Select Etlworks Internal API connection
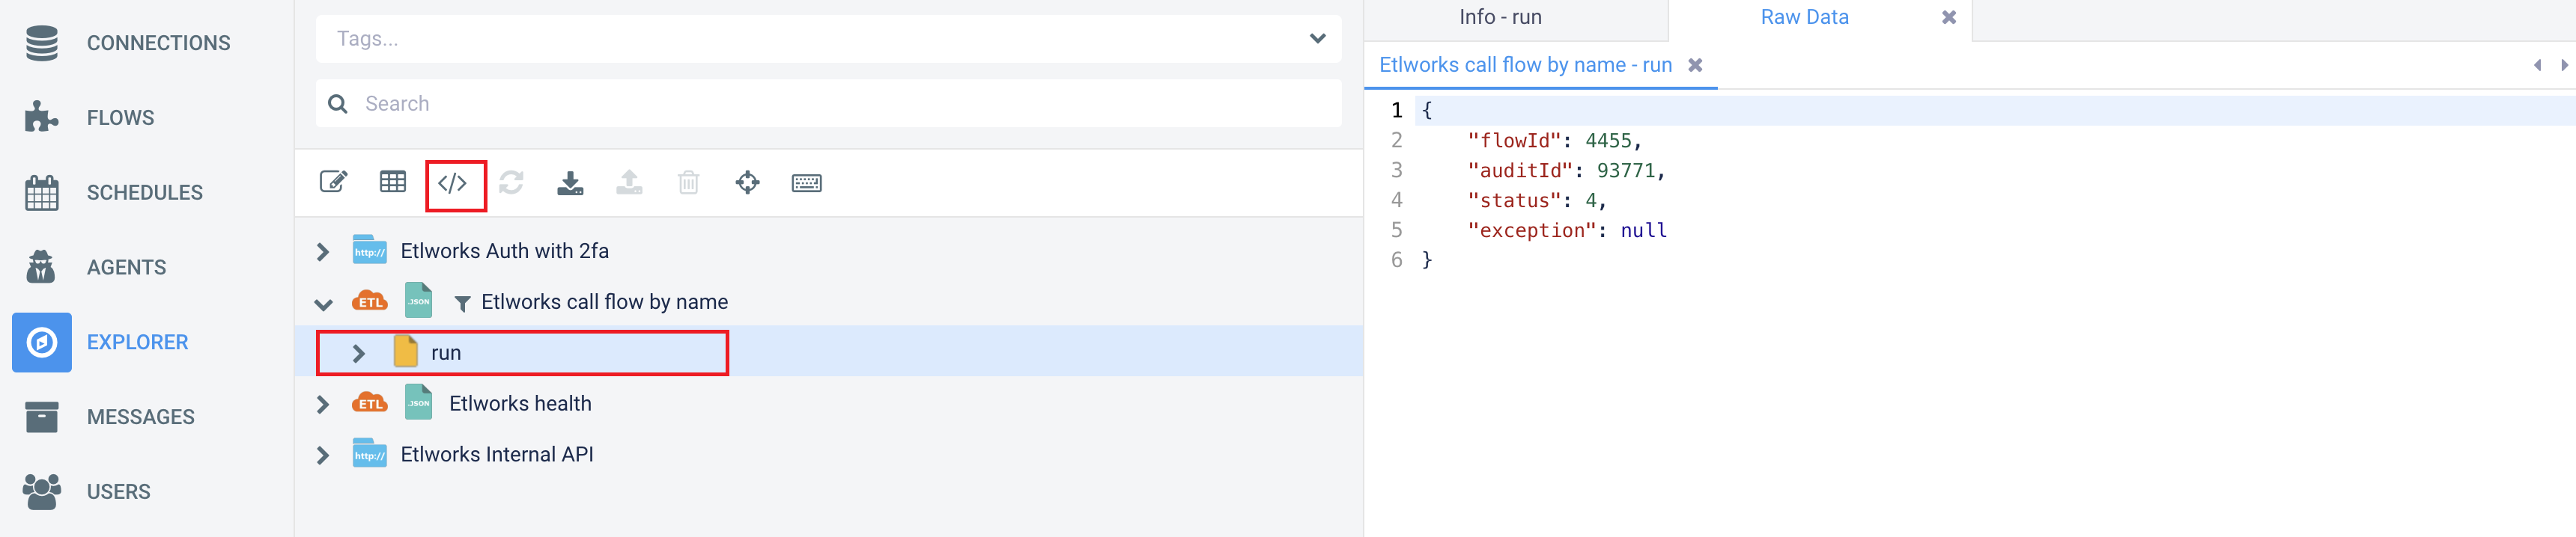The image size is (2576, 537). (497, 455)
